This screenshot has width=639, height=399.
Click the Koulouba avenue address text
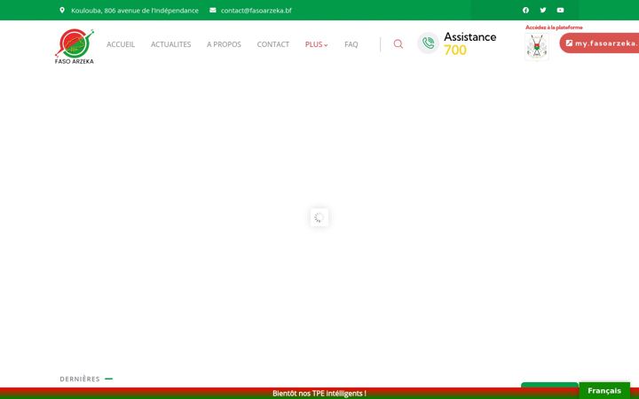click(x=135, y=11)
